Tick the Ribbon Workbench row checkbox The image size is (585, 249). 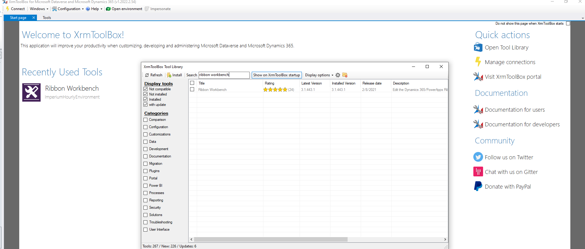(x=192, y=89)
